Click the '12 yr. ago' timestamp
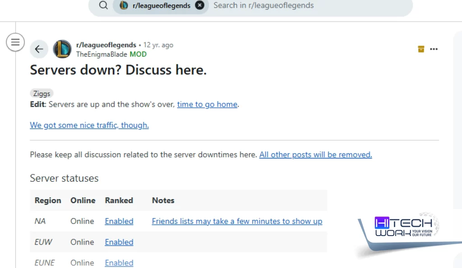462x268 pixels. point(158,45)
